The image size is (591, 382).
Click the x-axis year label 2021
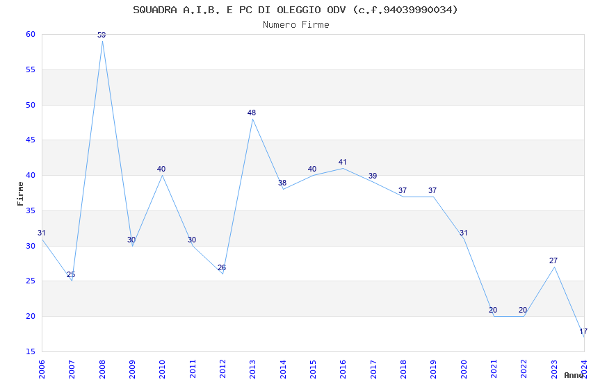click(x=494, y=369)
